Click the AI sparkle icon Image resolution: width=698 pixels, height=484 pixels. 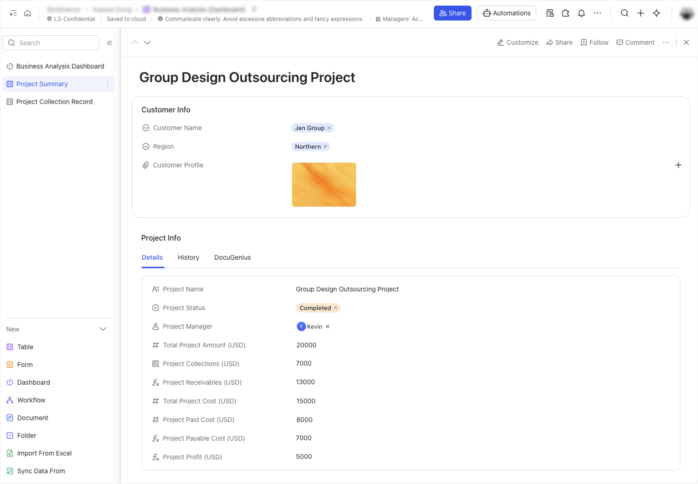[x=657, y=13]
